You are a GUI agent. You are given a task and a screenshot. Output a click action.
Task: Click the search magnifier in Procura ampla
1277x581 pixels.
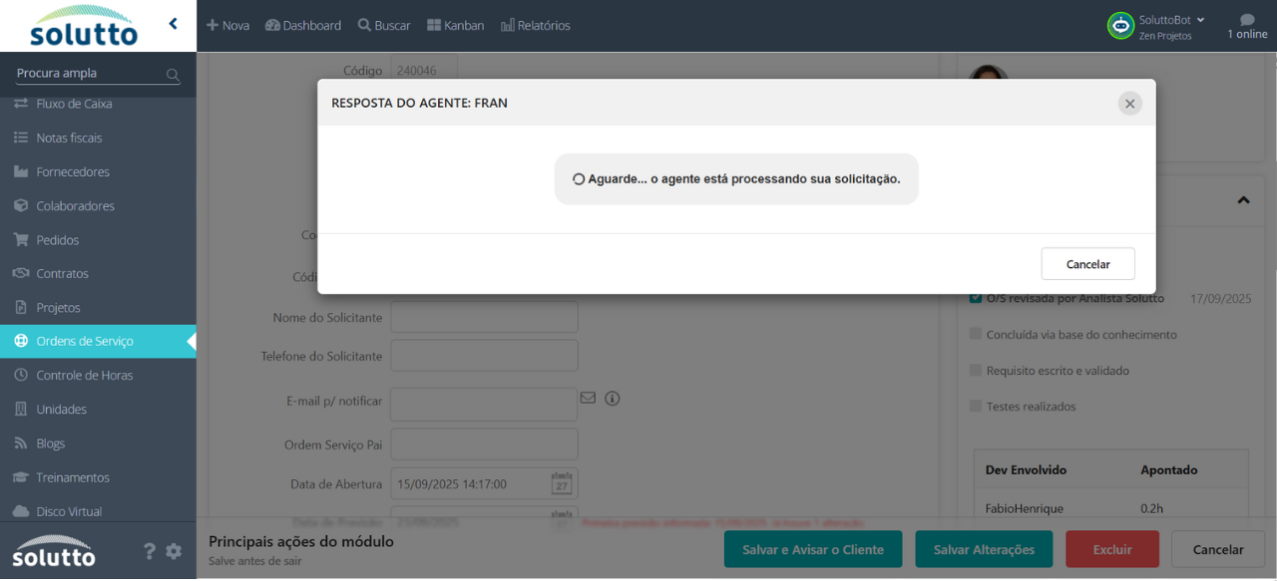pos(173,75)
